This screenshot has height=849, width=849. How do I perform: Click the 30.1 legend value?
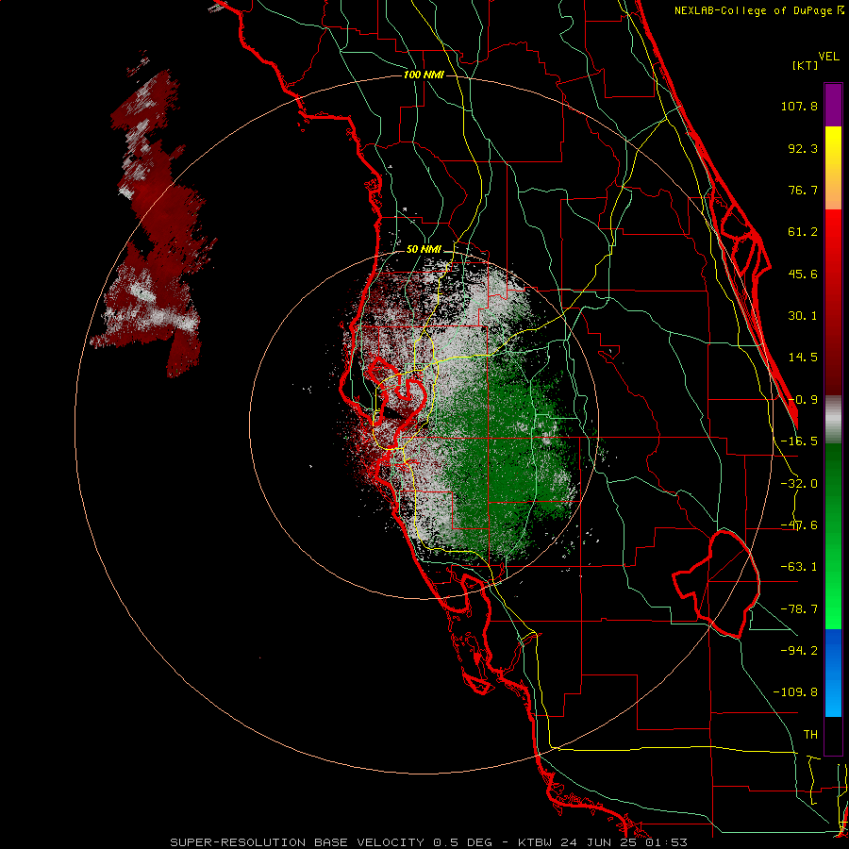[x=803, y=316]
